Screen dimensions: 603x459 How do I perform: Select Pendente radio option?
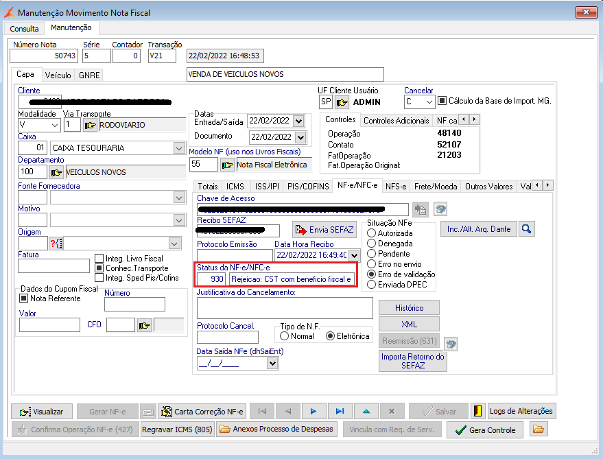[372, 254]
